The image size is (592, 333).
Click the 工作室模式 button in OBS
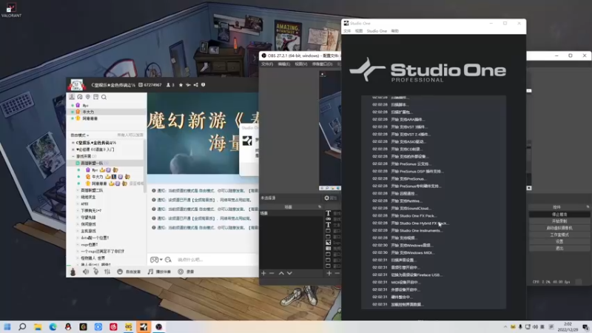(559, 235)
